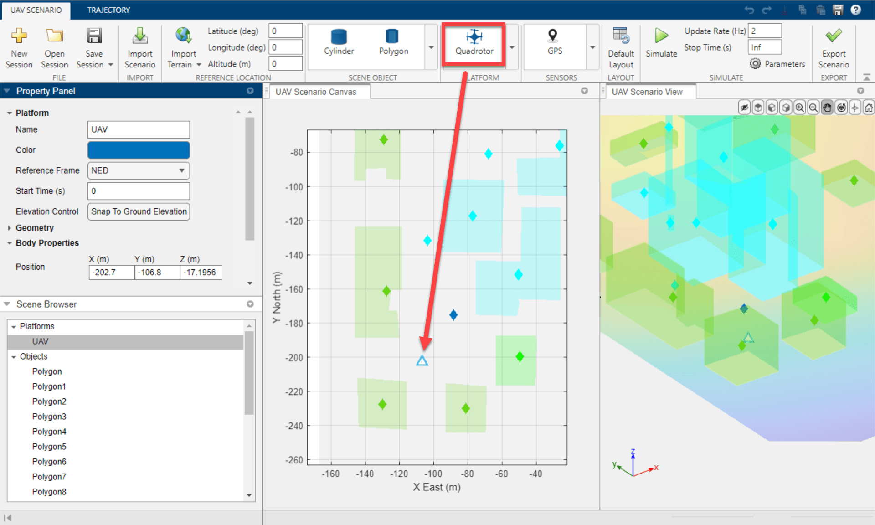Switch to the TRAJECTORY tab
Viewport: 875px width, 525px height.
coord(108,10)
